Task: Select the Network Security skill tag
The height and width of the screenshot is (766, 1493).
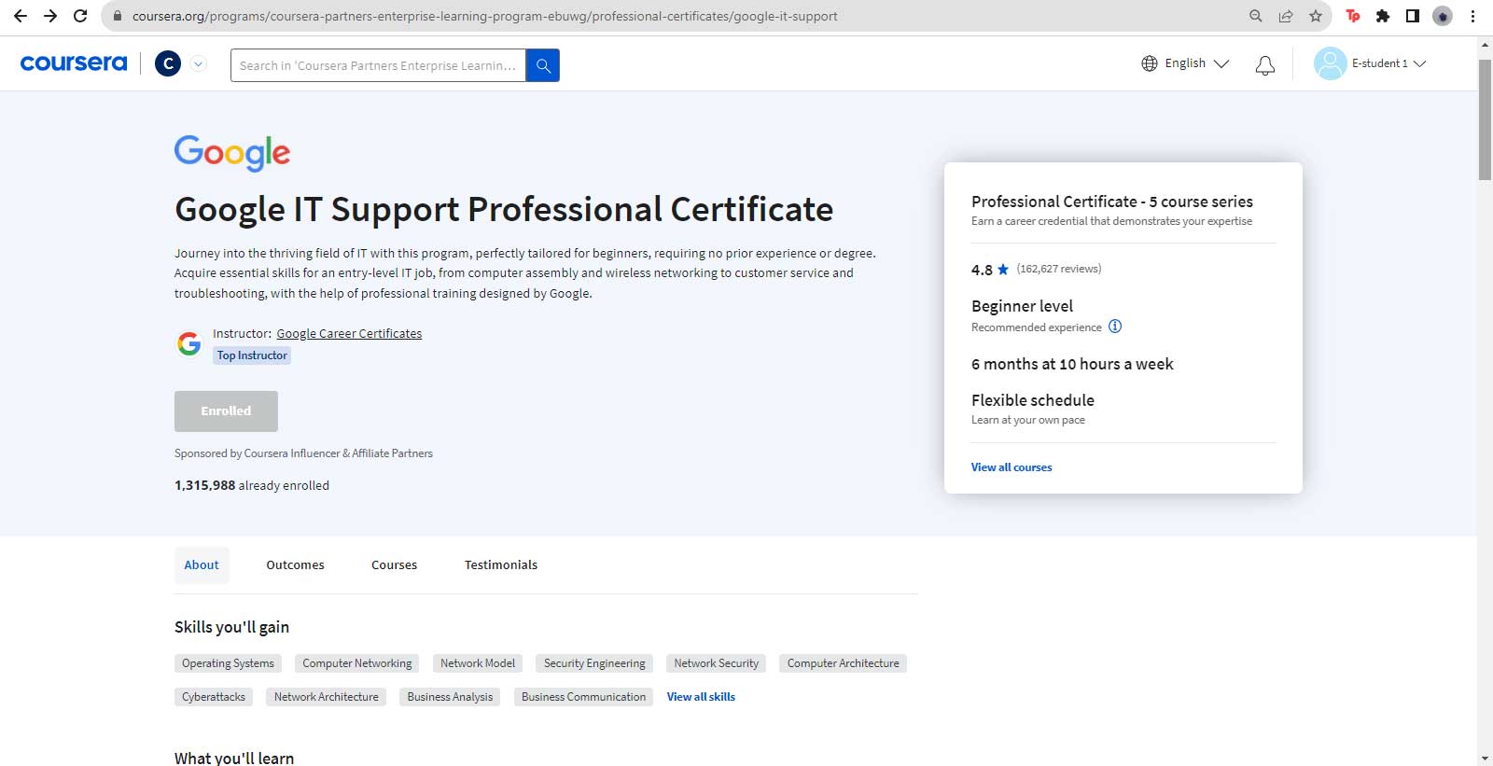Action: pyautogui.click(x=717, y=663)
